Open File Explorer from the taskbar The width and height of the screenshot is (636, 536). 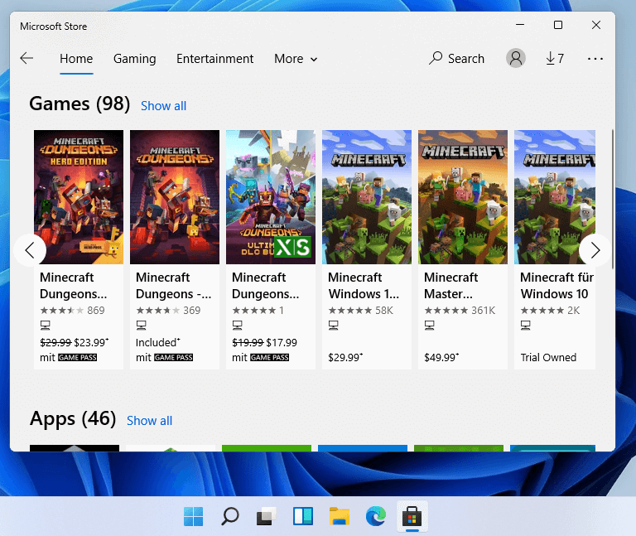[x=339, y=516]
